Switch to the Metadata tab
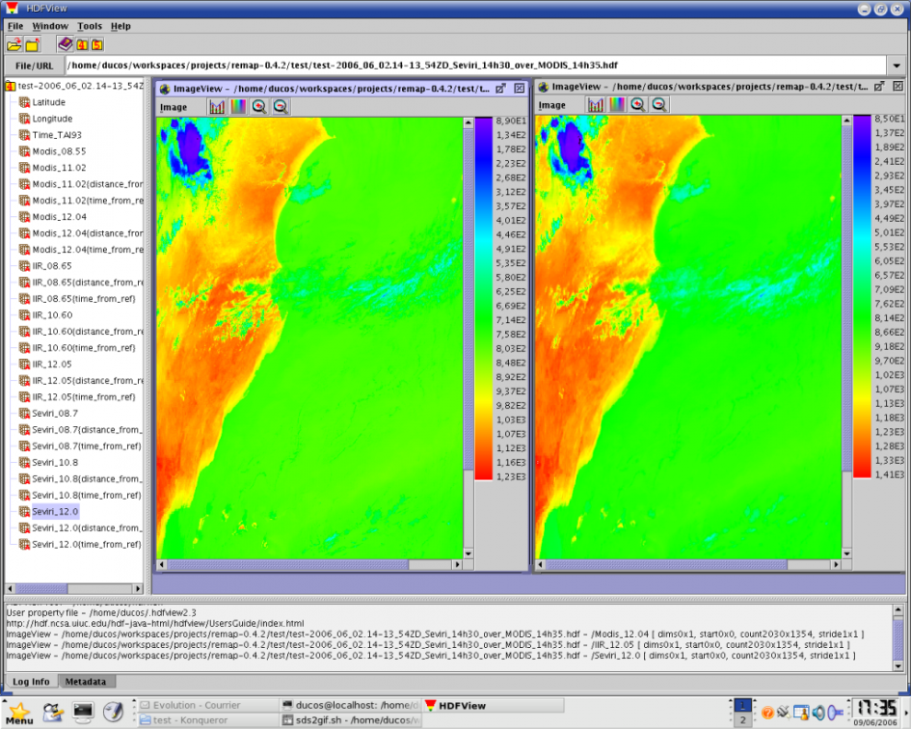 coord(87,682)
